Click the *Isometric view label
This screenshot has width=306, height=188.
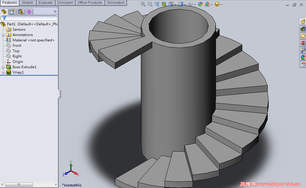(71, 185)
